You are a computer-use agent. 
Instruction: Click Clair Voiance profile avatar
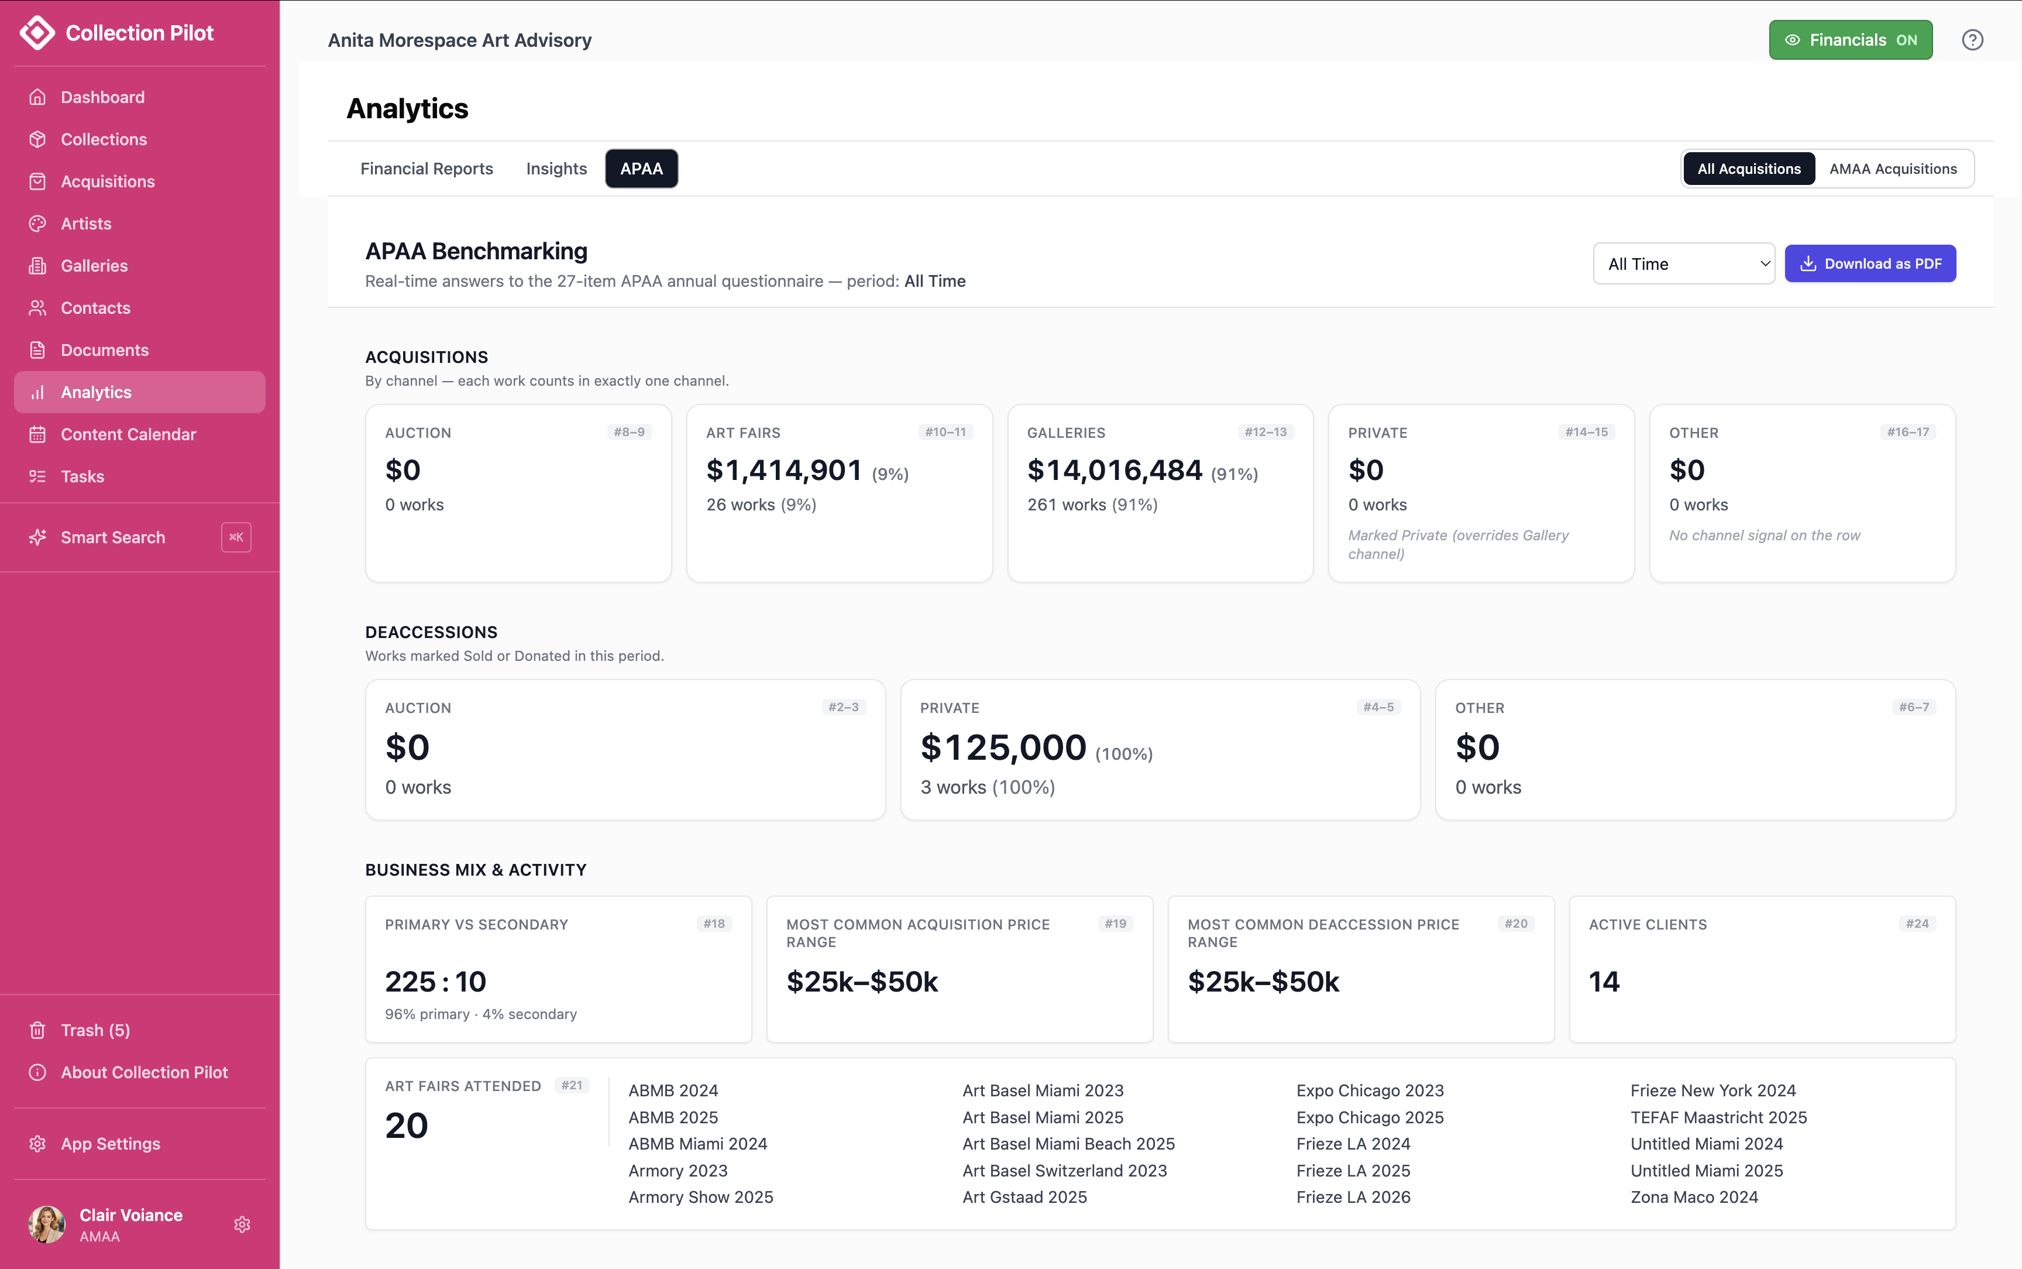click(47, 1225)
